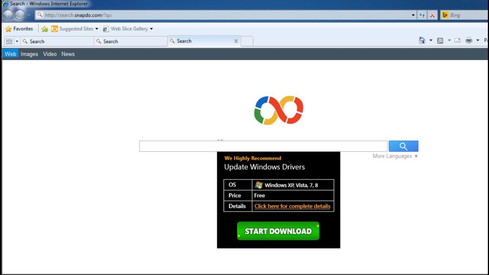Go forward with the browser Forward arrow
The width and height of the screenshot is (489, 275).
point(20,15)
